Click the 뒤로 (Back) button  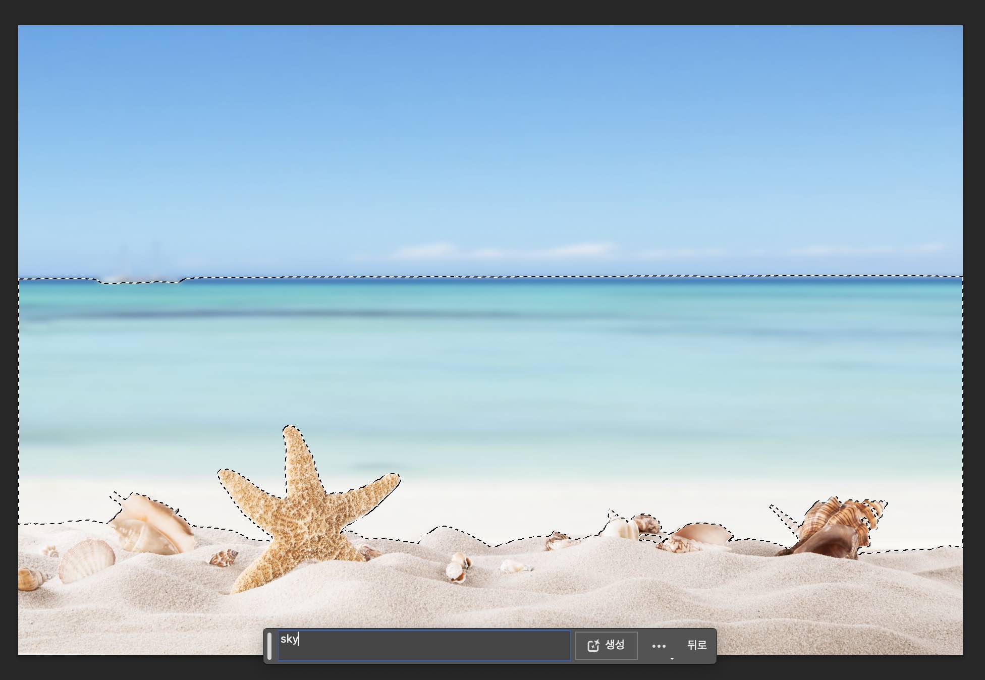click(x=696, y=645)
